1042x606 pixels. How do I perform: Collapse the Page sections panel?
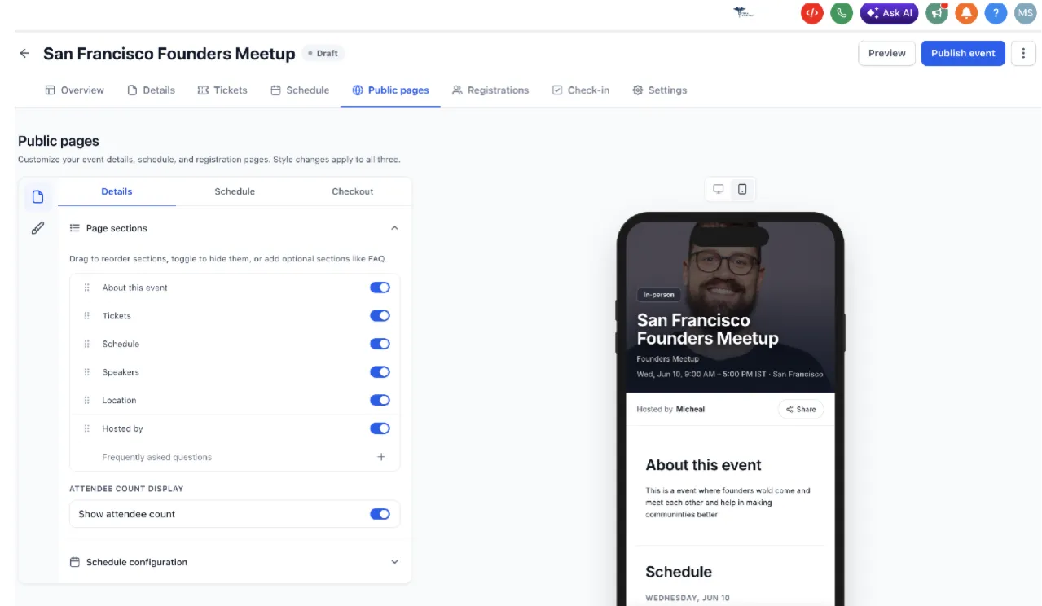pyautogui.click(x=394, y=228)
